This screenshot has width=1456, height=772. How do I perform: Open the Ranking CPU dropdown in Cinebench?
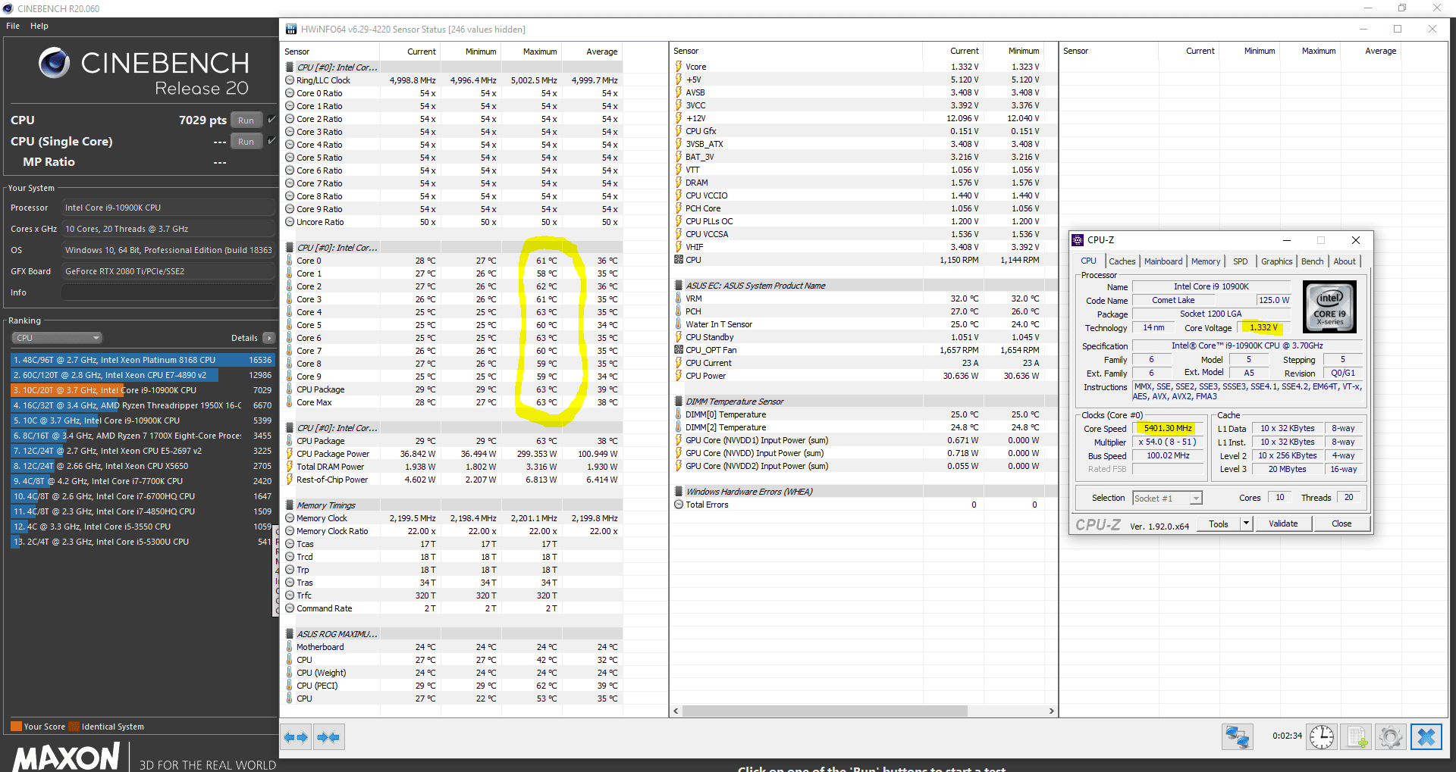[x=57, y=338]
